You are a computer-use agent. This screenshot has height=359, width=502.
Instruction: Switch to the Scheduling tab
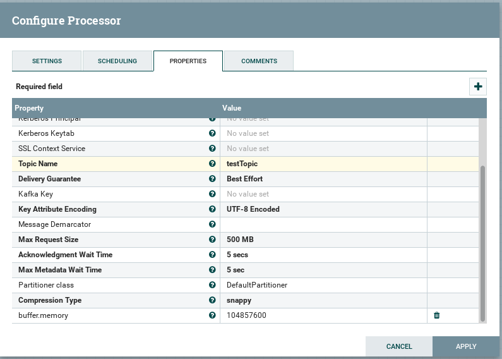click(117, 61)
